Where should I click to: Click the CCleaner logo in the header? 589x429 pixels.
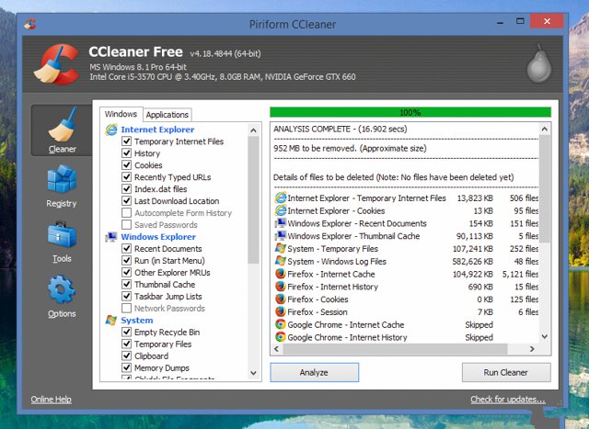tap(57, 64)
